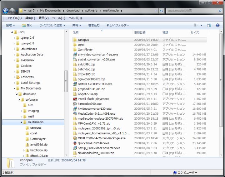Click the multimedia search input field
The image size is (225, 177).
pos(191,11)
